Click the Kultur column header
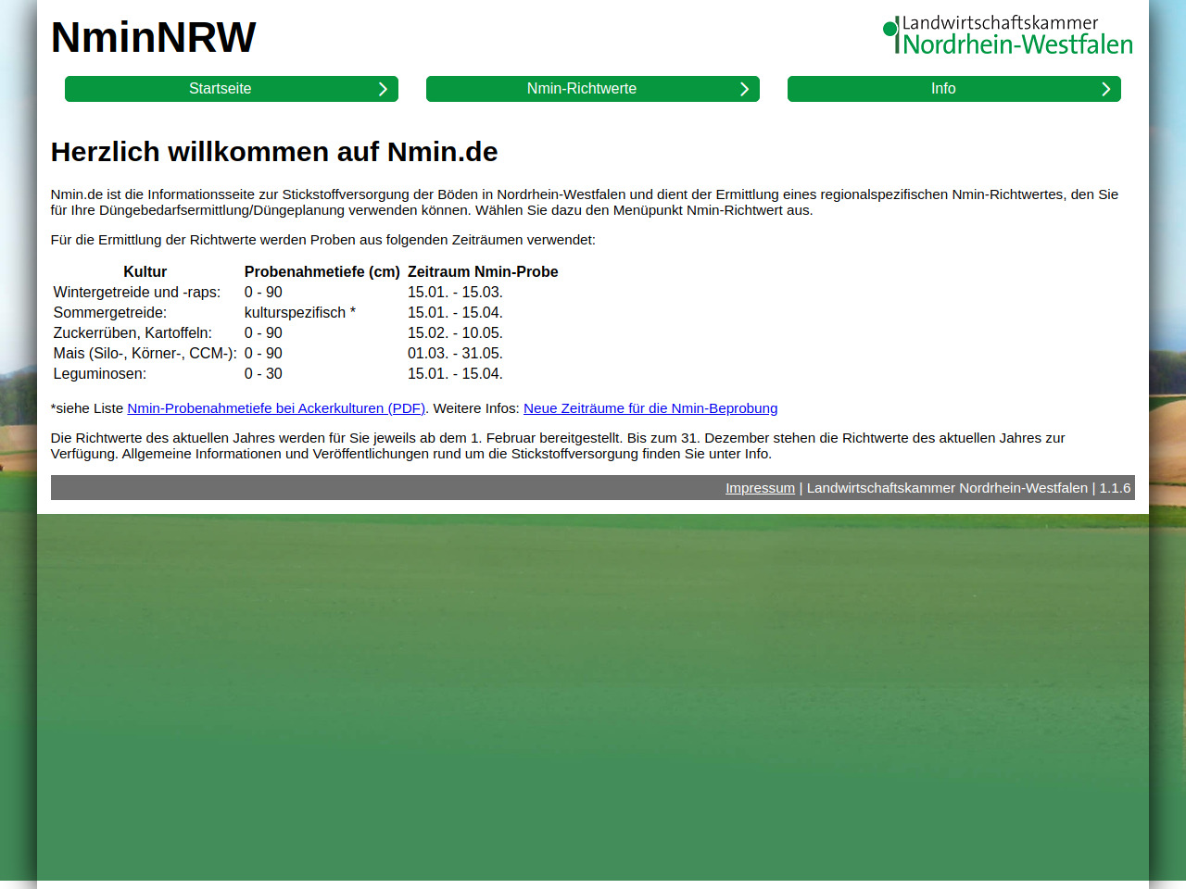The height and width of the screenshot is (889, 1186). (x=145, y=272)
